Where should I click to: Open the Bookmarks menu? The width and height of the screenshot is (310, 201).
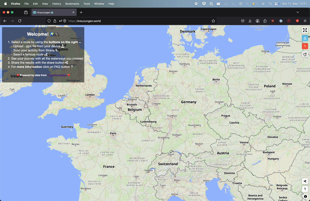pyautogui.click(x=72, y=4)
